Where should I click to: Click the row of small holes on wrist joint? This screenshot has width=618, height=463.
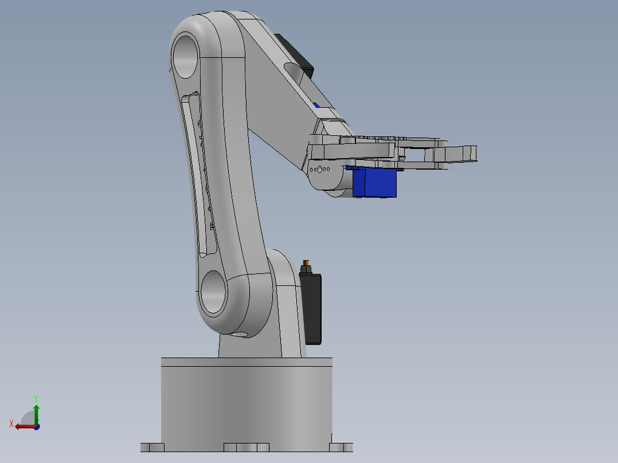(x=320, y=169)
